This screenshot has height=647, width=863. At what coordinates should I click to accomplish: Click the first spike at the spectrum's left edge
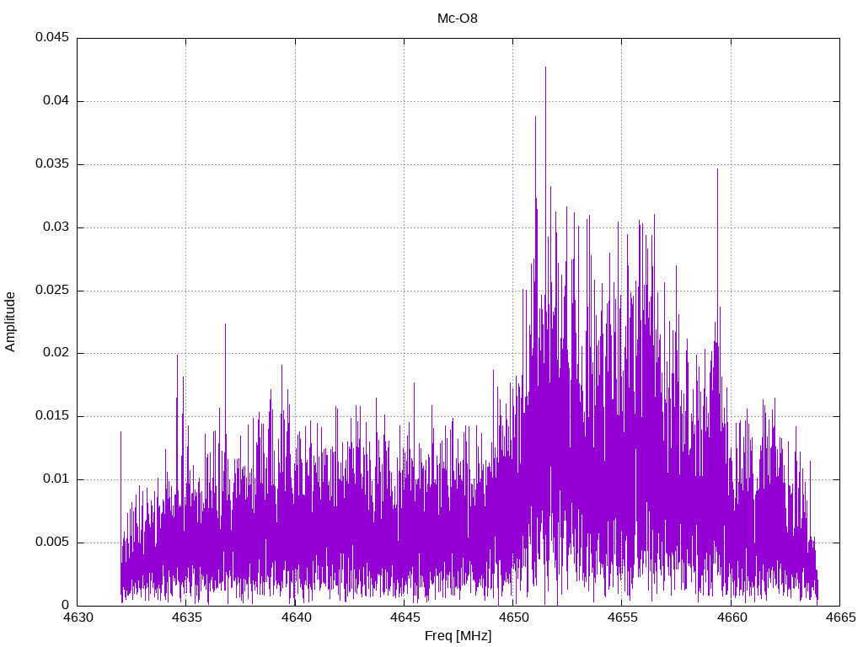121,433
